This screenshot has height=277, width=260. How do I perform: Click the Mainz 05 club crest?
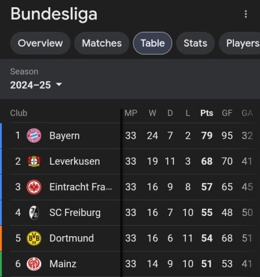click(x=34, y=264)
